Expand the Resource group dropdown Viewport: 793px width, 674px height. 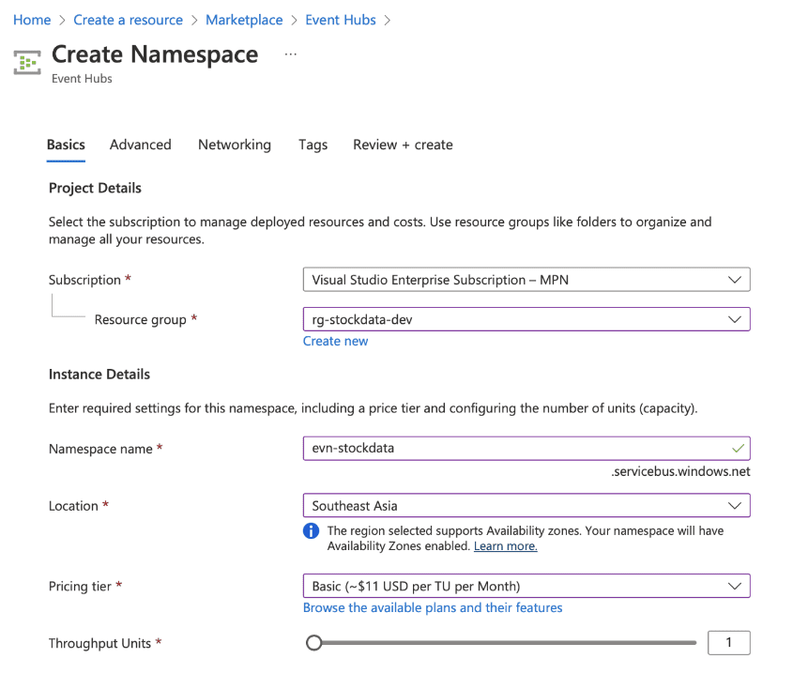click(x=526, y=319)
